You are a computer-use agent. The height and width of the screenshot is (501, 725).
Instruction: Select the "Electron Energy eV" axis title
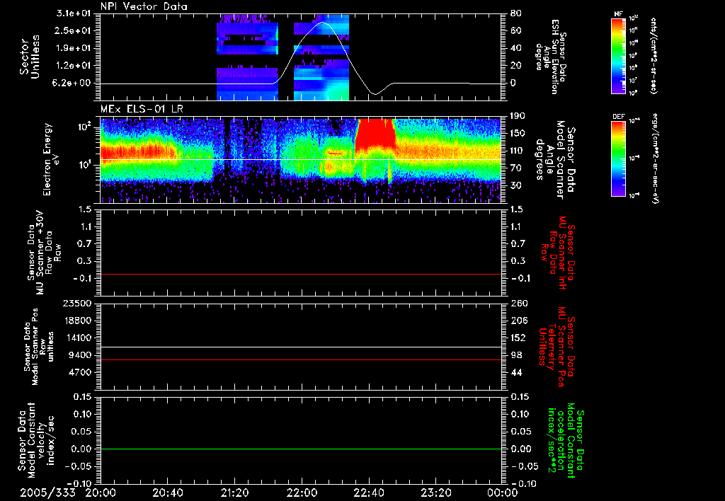click(51, 159)
